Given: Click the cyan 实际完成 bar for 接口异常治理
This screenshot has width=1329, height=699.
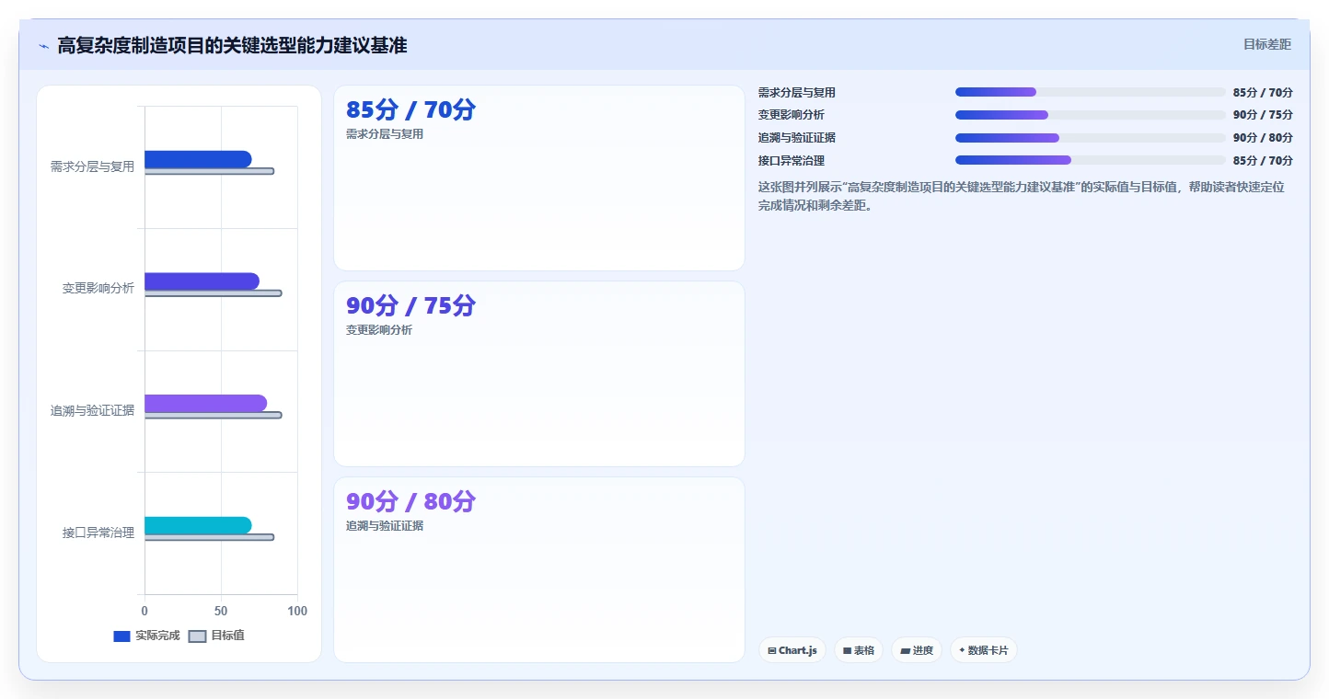Looking at the screenshot, I should pos(198,525).
